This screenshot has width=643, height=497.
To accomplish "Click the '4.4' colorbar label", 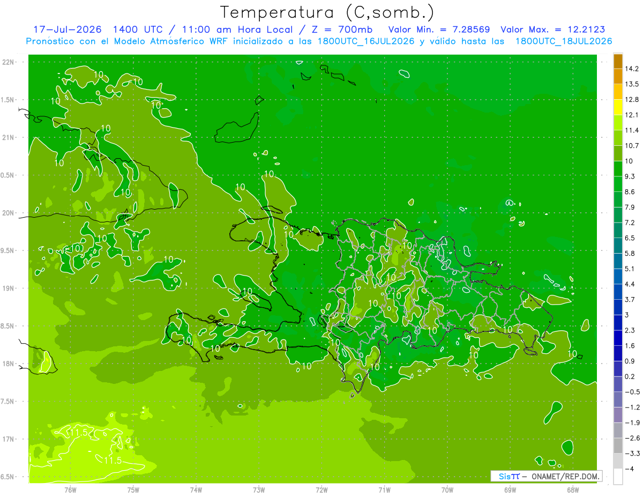I will point(631,284).
